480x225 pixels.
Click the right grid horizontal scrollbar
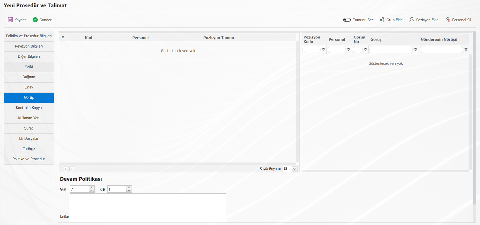point(385,171)
